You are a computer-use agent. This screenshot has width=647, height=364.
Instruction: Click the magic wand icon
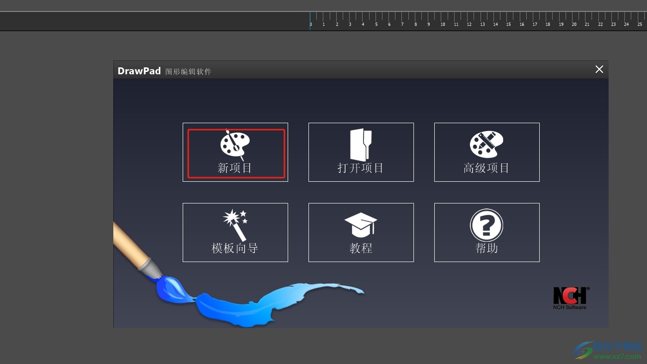(235, 225)
